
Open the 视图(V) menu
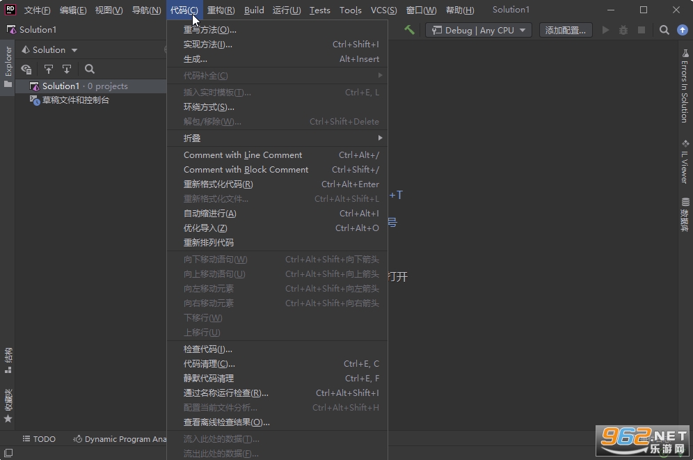[x=109, y=10]
